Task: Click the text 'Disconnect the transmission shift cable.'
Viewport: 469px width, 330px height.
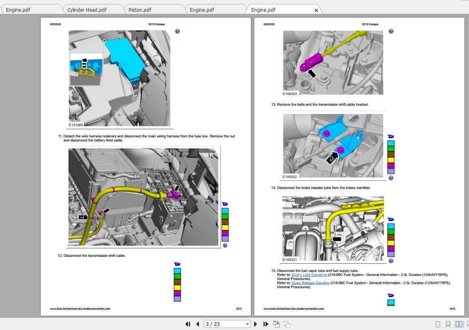Action: (x=95, y=256)
